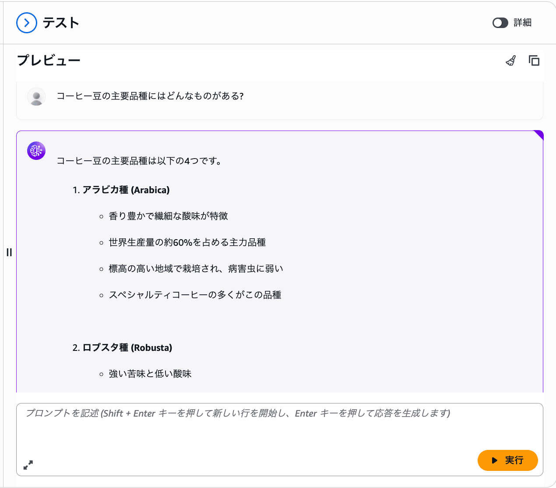Viewport: 556px width, 488px height.
Task: Click the user question about コーヒー豆の主要品種
Action: tap(150, 96)
